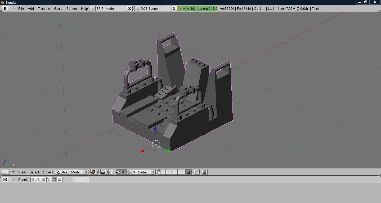Open the Panels menu
Viewport: 381px width, 203px height.
[23, 180]
